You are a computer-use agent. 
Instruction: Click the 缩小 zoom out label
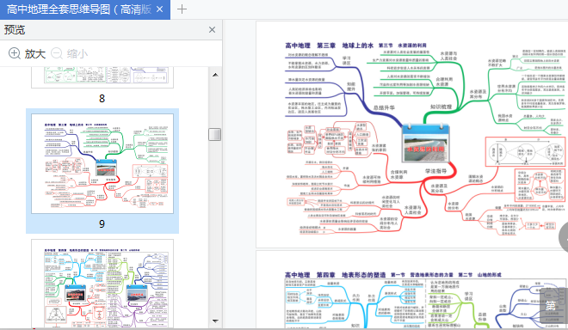[77, 54]
